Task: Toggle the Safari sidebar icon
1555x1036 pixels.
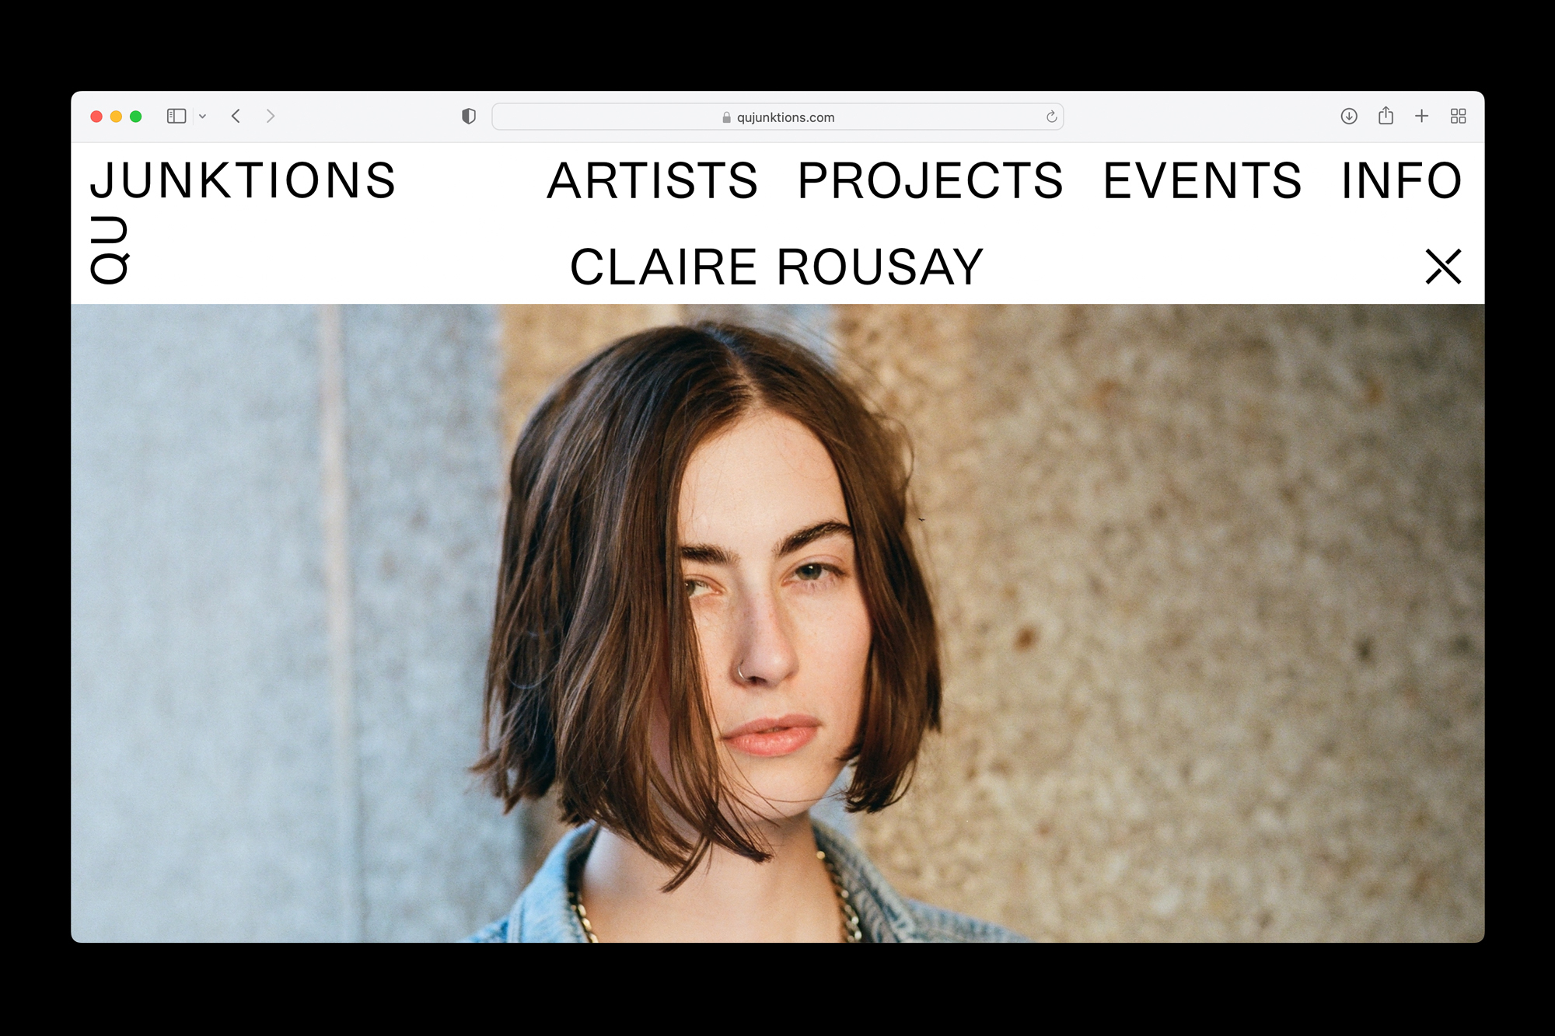Action: point(176,117)
